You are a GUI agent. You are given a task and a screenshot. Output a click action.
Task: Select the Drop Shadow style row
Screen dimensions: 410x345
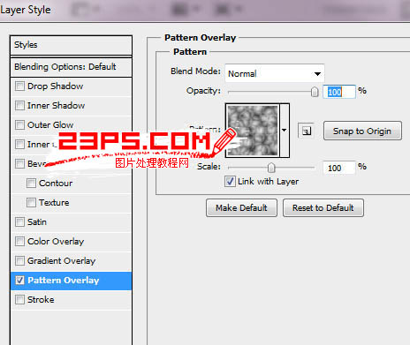[71, 86]
